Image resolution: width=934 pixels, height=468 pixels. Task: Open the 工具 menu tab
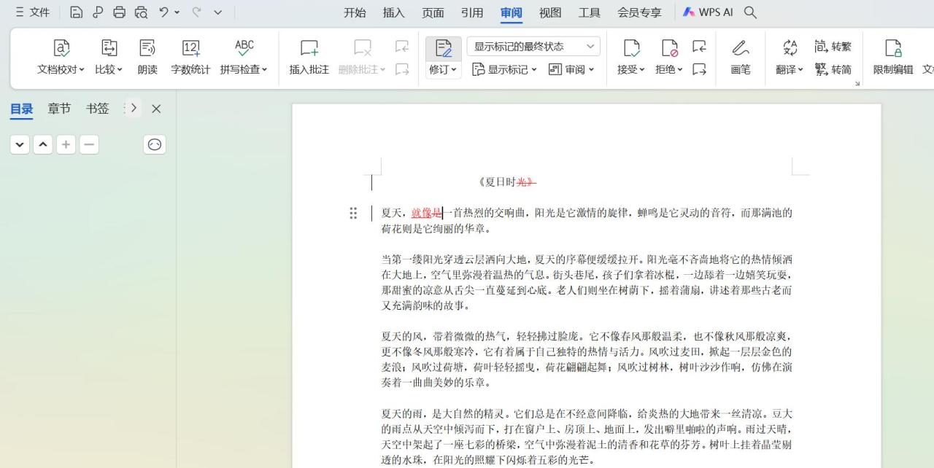pyautogui.click(x=589, y=12)
